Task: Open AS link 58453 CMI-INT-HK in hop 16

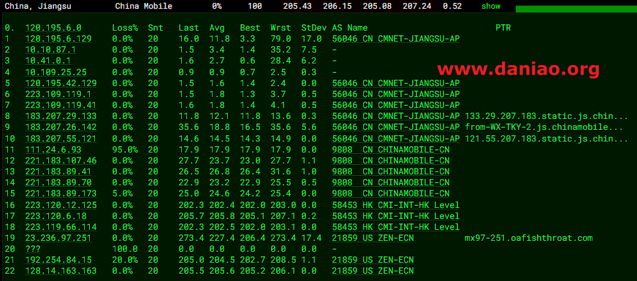Action: click(x=396, y=204)
